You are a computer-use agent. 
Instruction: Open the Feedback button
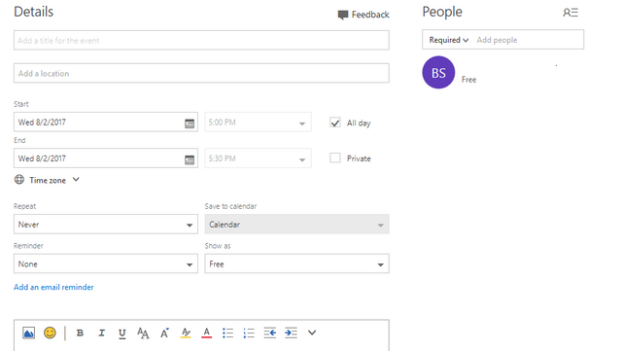tap(363, 15)
